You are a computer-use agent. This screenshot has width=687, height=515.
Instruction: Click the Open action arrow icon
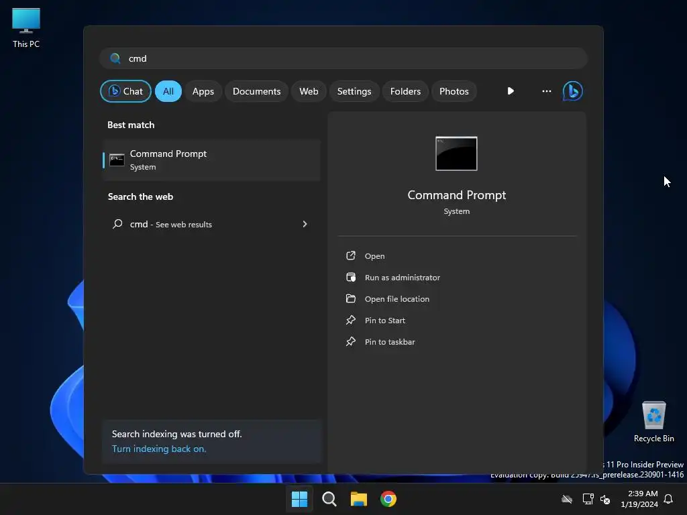(x=351, y=255)
